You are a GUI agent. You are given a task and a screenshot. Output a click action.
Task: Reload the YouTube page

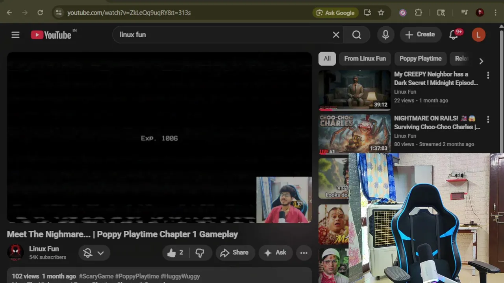pos(40,13)
